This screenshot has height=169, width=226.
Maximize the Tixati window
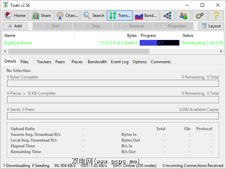click(202, 5)
